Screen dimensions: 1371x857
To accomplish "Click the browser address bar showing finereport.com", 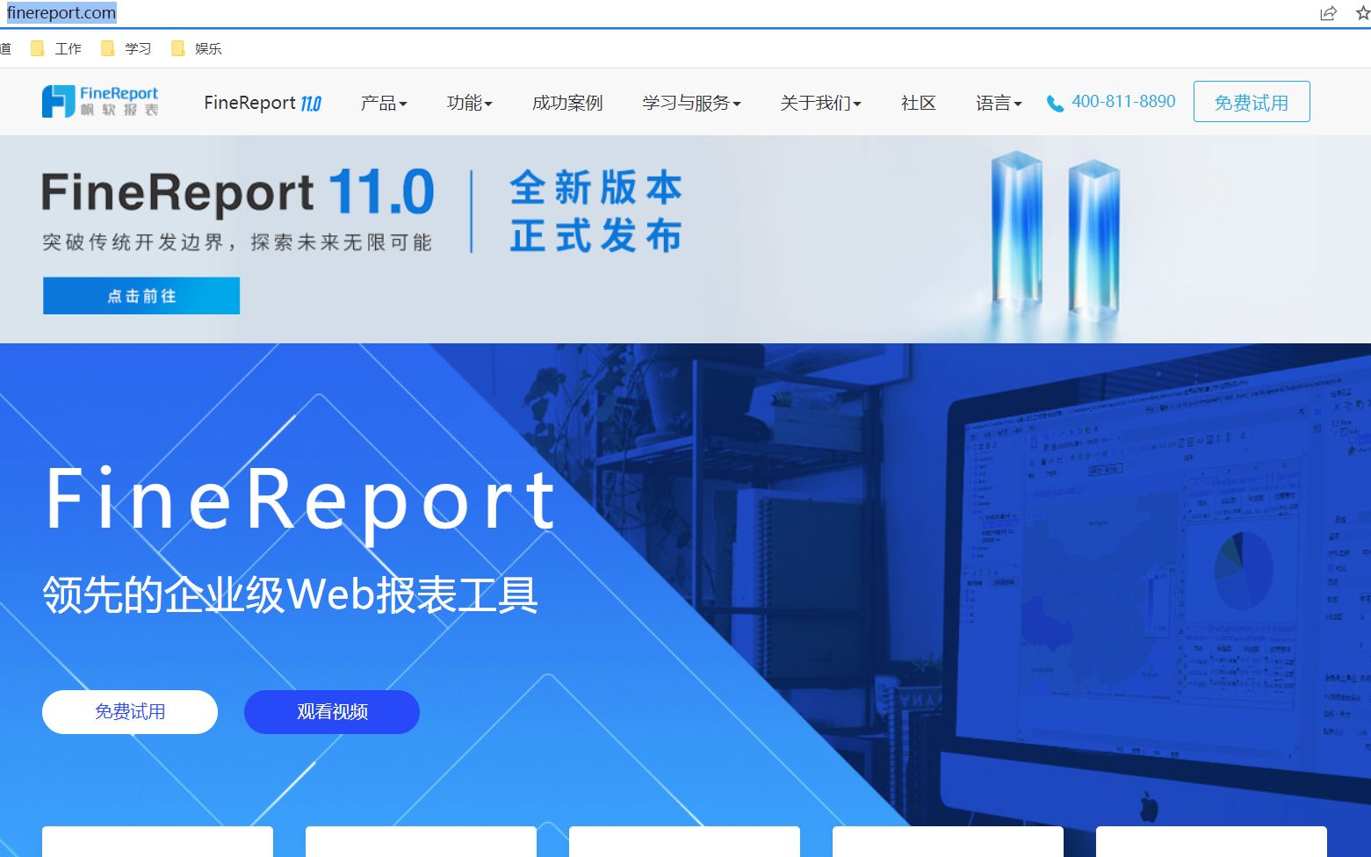I will click(x=61, y=12).
